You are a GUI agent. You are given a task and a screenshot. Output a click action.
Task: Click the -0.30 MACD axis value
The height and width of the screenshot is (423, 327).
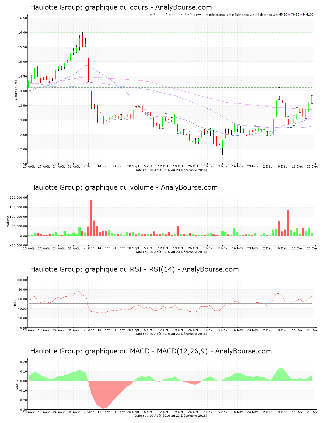point(23,410)
